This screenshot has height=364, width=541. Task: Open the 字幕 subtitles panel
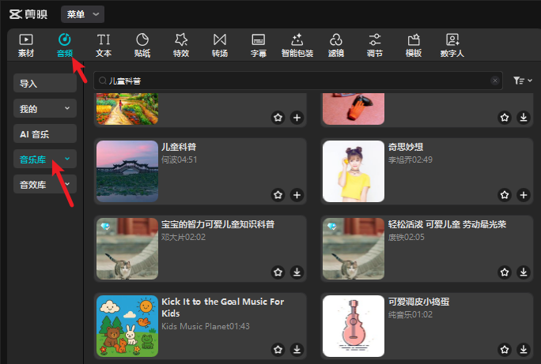258,45
